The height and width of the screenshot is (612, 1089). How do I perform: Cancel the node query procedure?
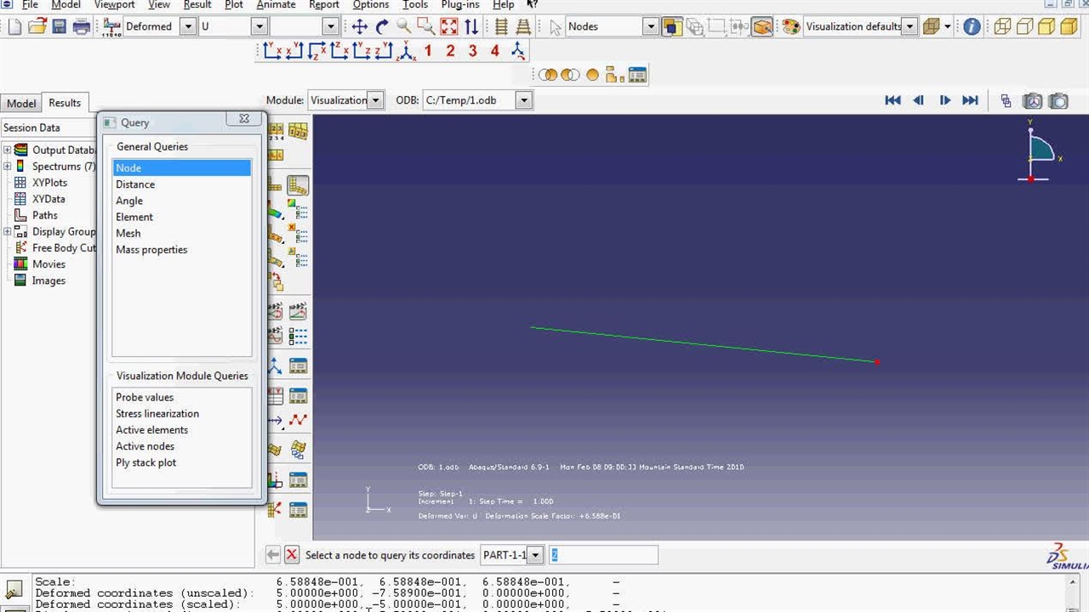click(292, 555)
